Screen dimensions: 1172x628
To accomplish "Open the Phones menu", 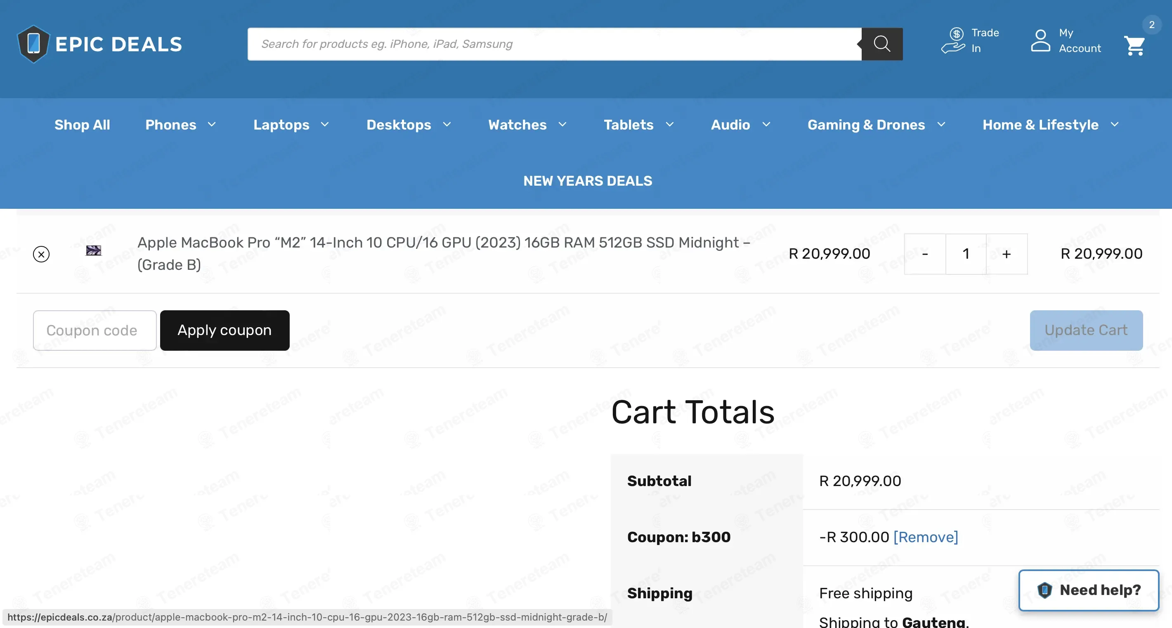I will tap(170, 125).
